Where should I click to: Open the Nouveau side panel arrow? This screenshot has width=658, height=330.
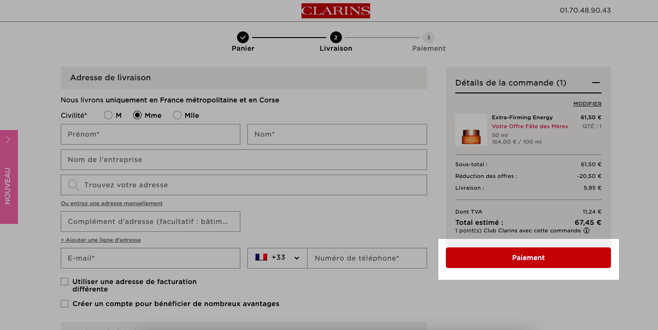pos(8,139)
